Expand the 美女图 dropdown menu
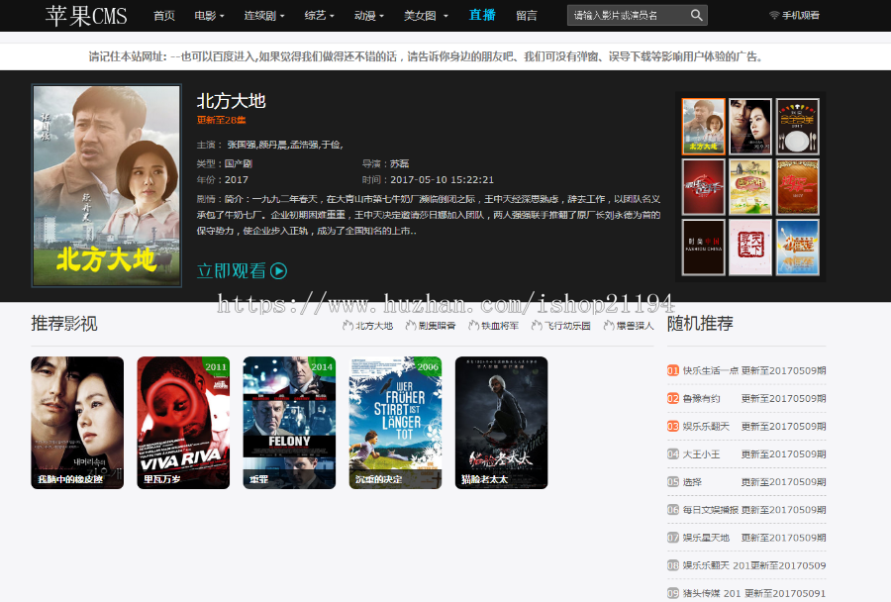891x602 pixels. (426, 16)
